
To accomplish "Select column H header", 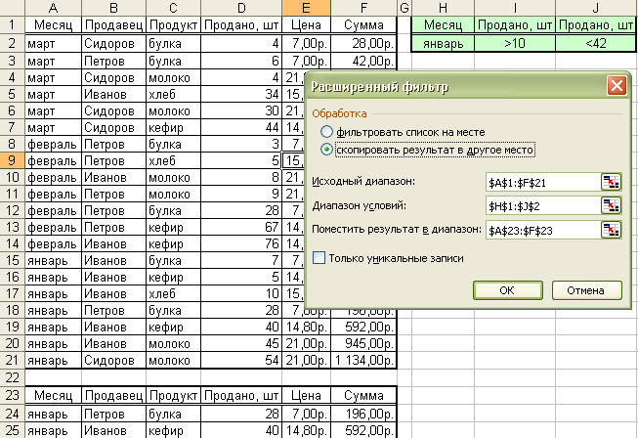I will coord(443,8).
